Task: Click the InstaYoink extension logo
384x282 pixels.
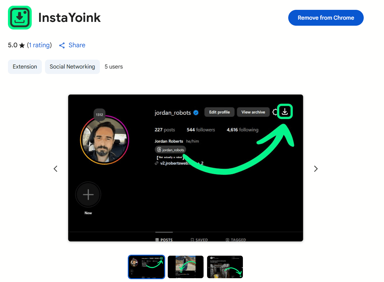Action: coord(20,17)
